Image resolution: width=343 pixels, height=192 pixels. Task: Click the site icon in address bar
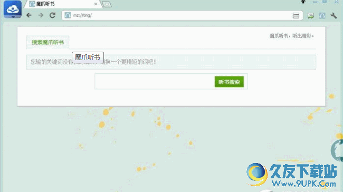pyautogui.click(x=68, y=15)
